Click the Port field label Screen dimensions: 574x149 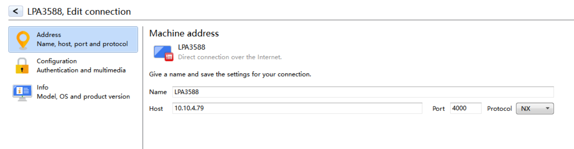(x=438, y=109)
